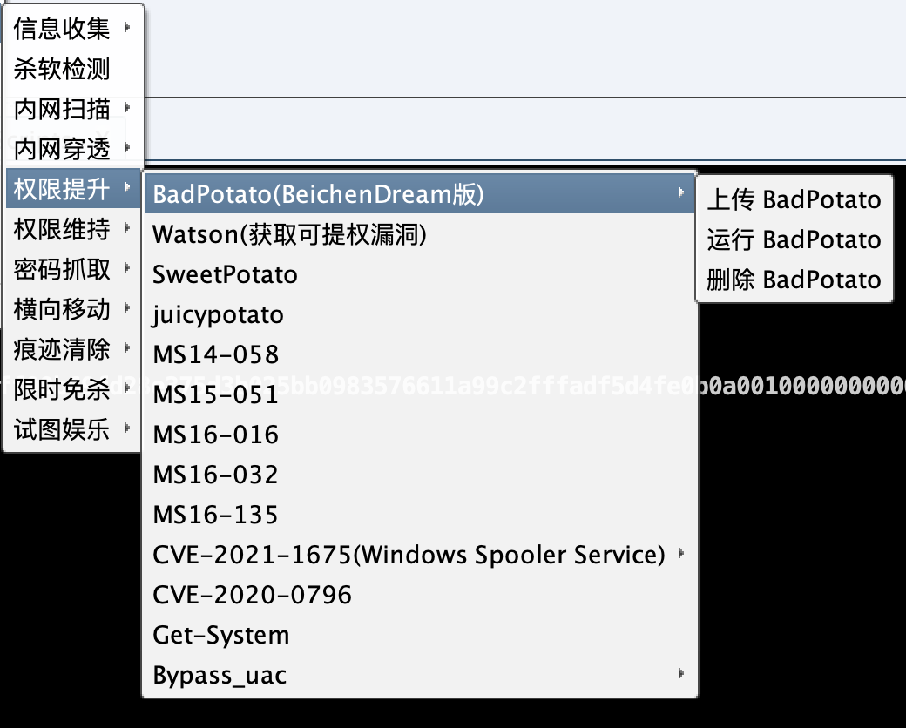Expand arrow beside BadPotato(BeichenDream版)
This screenshot has height=728, width=906.
pyautogui.click(x=681, y=192)
